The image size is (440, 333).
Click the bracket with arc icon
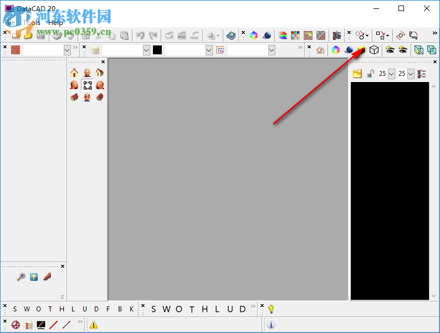[413, 35]
